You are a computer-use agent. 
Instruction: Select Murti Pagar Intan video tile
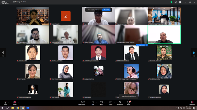pyautogui.click(x=164, y=16)
